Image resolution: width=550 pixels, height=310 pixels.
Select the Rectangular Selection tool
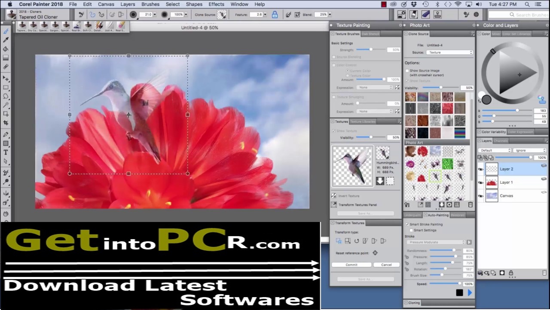(x=6, y=88)
